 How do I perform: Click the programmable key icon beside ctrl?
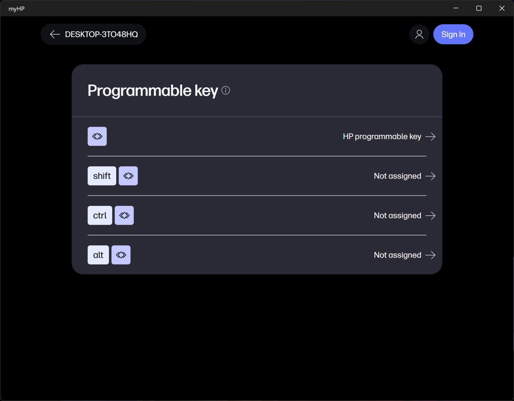(x=124, y=215)
